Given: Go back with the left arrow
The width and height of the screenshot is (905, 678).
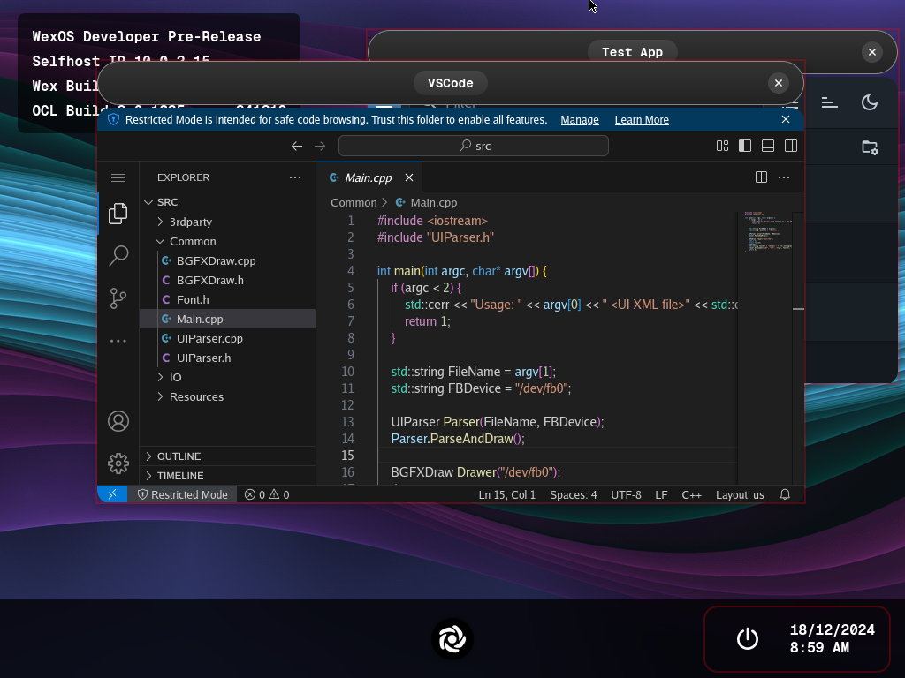Looking at the screenshot, I should 297,146.
